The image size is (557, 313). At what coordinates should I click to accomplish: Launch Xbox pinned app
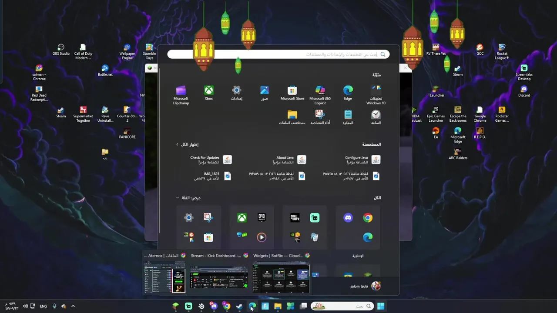coord(209,93)
